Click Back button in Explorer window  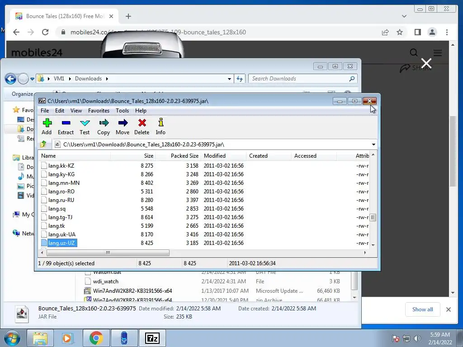[11, 79]
